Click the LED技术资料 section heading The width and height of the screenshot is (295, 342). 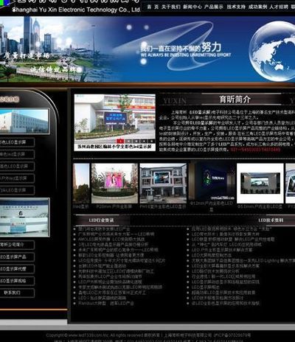pyautogui.click(x=271, y=220)
